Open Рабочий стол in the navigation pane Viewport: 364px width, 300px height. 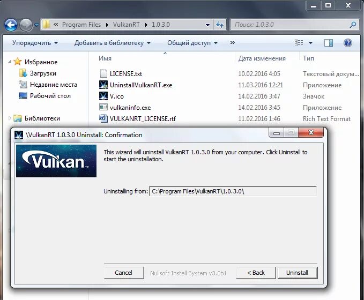(x=50, y=96)
